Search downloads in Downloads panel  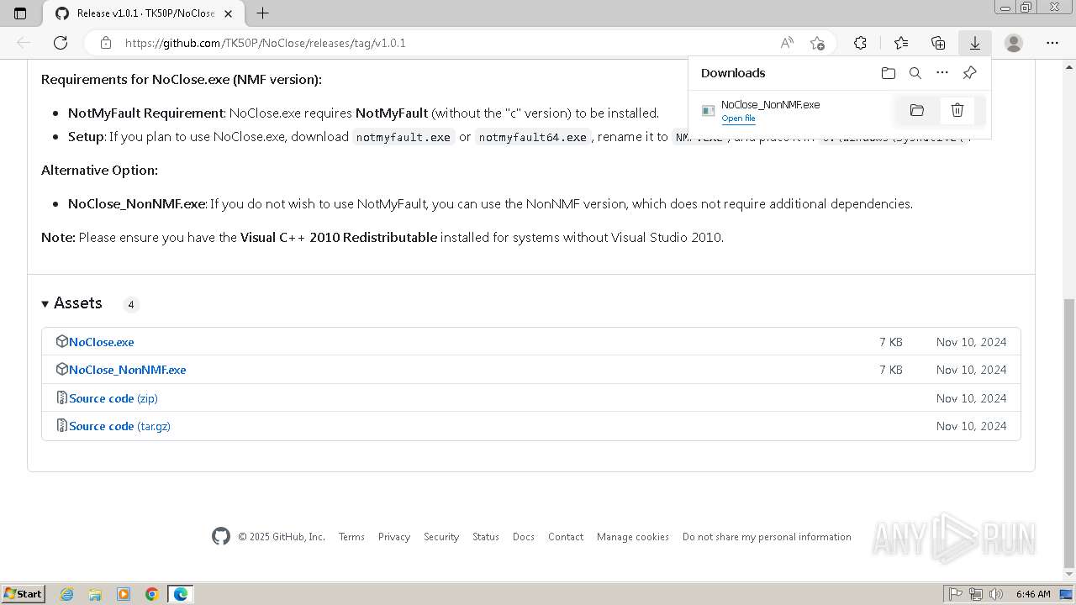(x=915, y=73)
